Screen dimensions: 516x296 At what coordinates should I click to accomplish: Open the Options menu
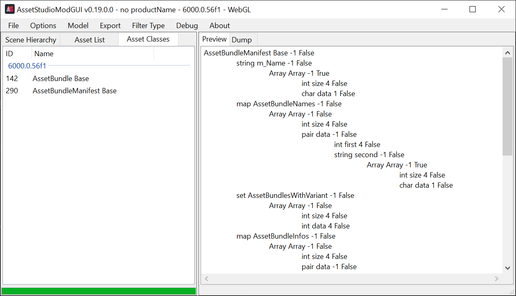[43, 26]
